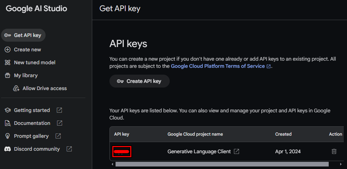Delete the API key with the trash icon
The width and height of the screenshot is (347, 169).
point(334,151)
